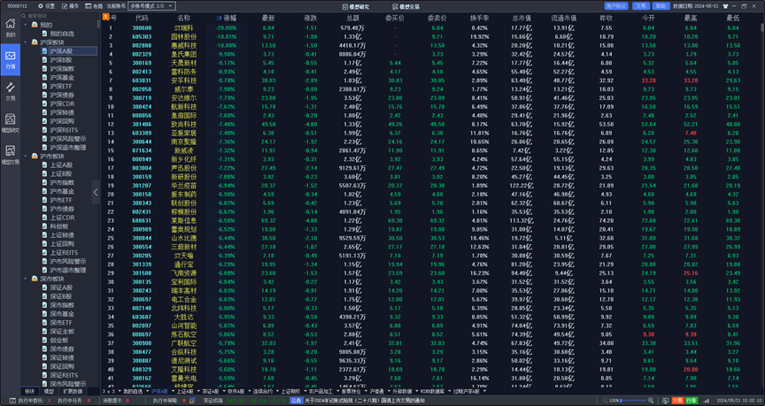Click stock code 300600
The width and height of the screenshot is (765, 406).
tap(142, 27)
